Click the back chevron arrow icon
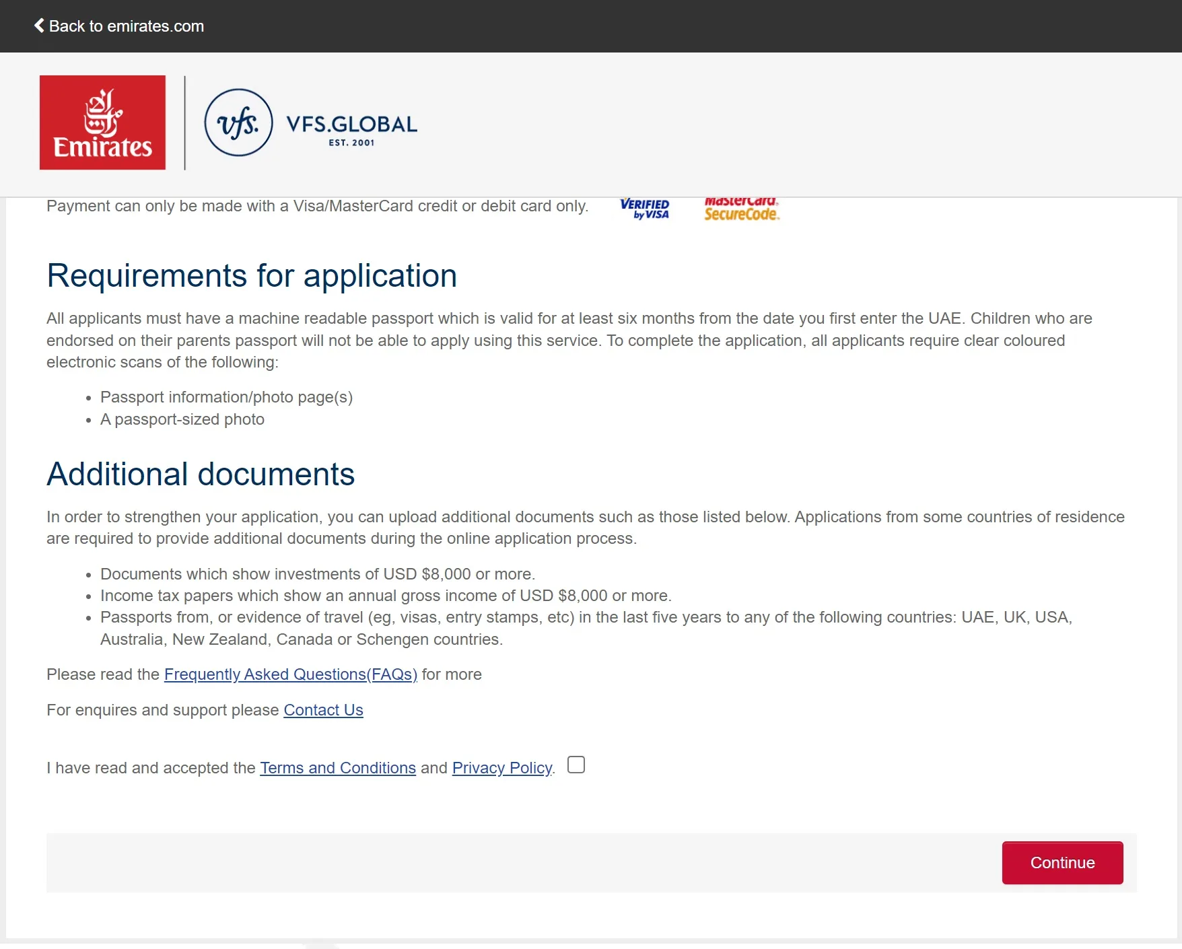 click(39, 26)
